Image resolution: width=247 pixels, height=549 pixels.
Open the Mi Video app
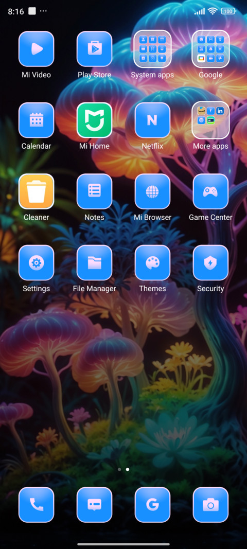point(36,49)
